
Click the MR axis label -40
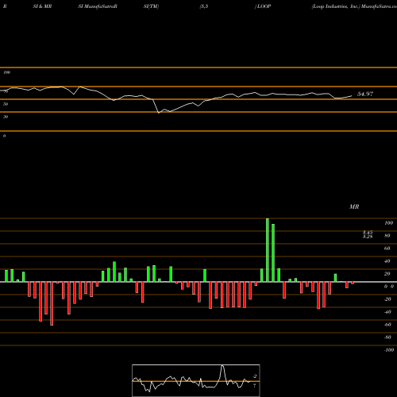[x=387, y=312]
